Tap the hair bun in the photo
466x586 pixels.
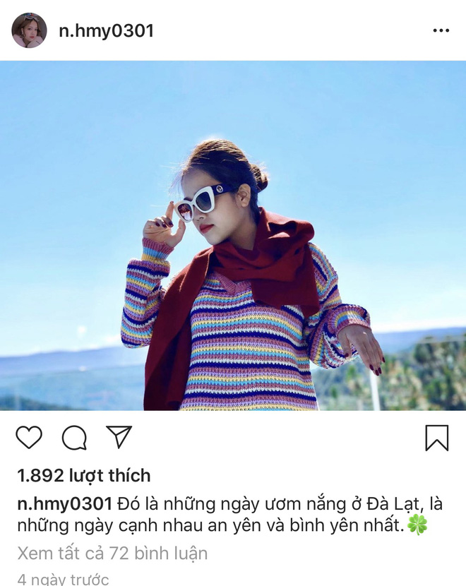pos(260,177)
